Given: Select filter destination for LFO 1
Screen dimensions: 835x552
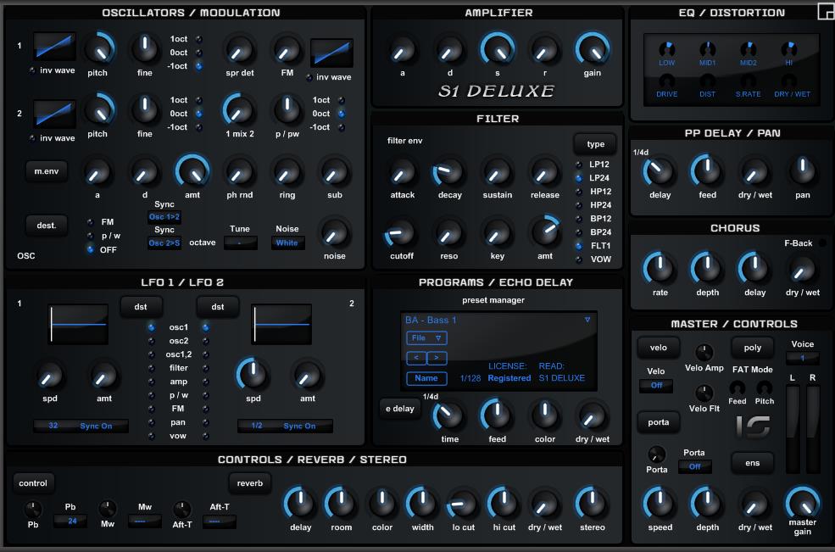Looking at the screenshot, I should coord(151,368).
